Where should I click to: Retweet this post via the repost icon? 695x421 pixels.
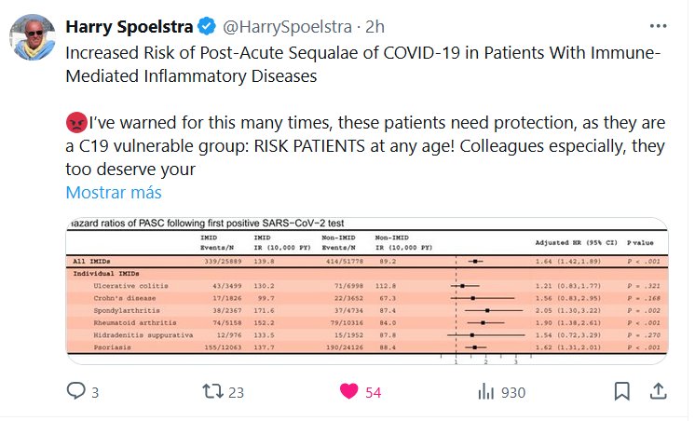click(212, 392)
